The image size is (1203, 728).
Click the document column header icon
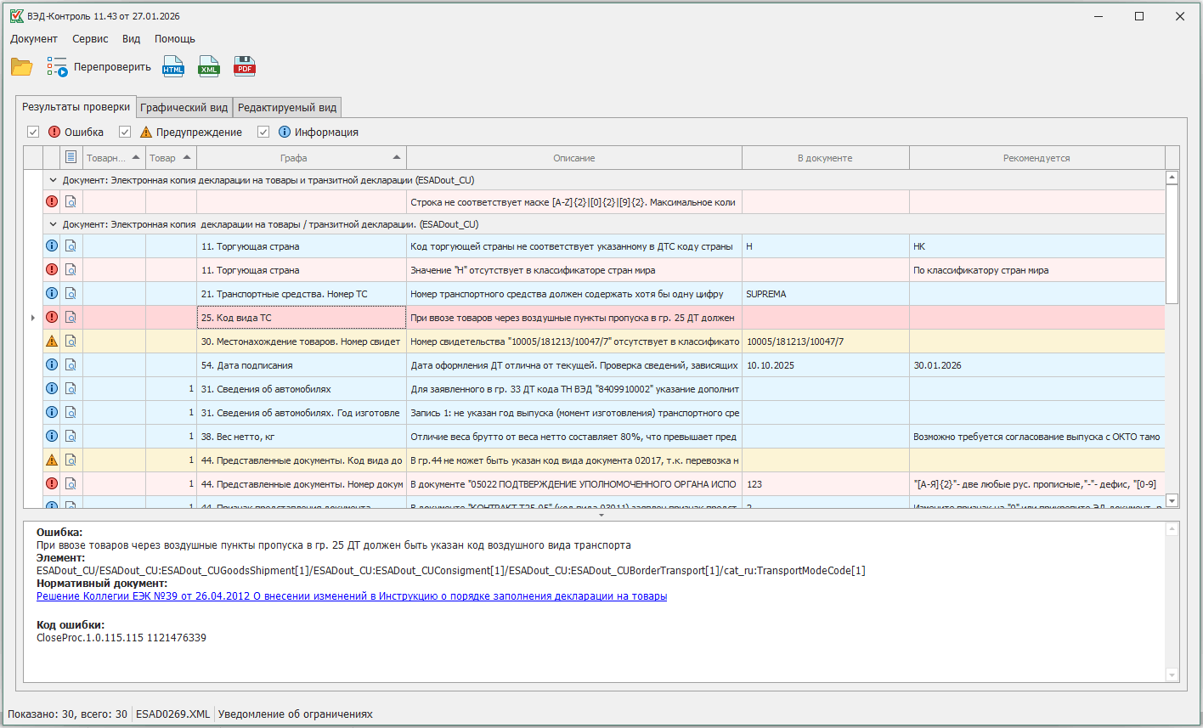pyautogui.click(x=71, y=158)
